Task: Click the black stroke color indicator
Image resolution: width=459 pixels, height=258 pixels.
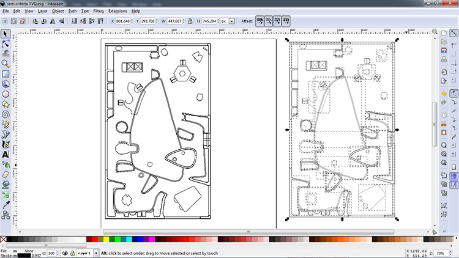Action: point(24,256)
